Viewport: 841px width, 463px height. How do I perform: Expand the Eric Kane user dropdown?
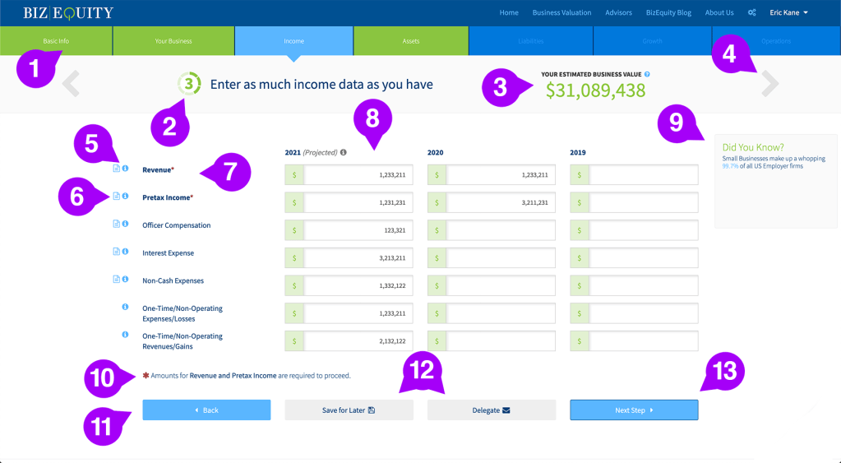tap(788, 13)
